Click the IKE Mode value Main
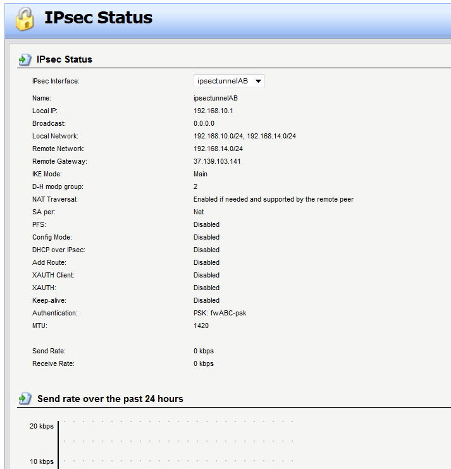The image size is (451, 469). coord(200,174)
